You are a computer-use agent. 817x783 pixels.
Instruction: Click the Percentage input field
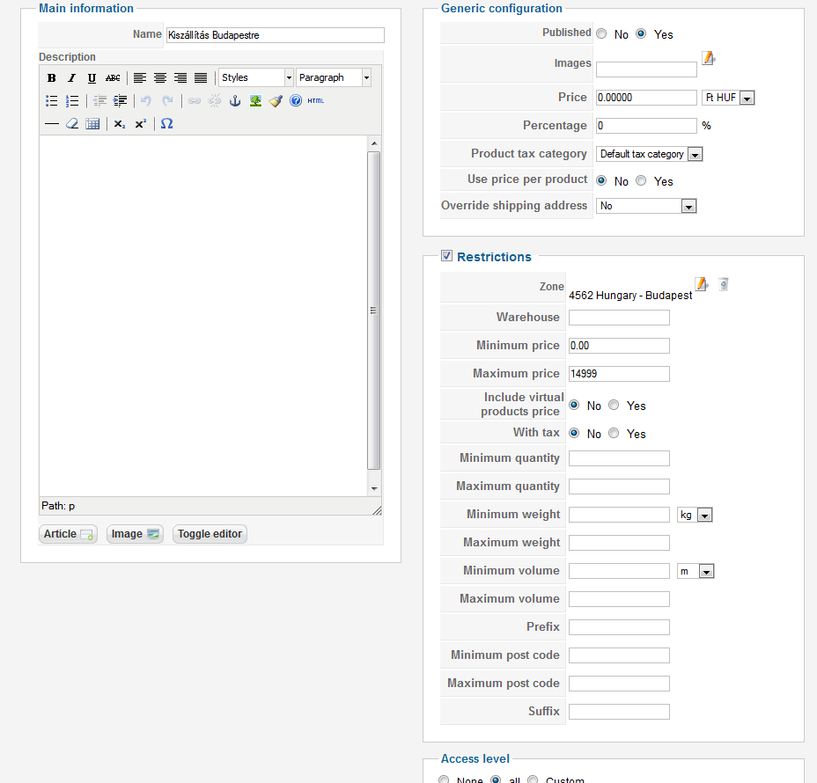[x=646, y=126]
